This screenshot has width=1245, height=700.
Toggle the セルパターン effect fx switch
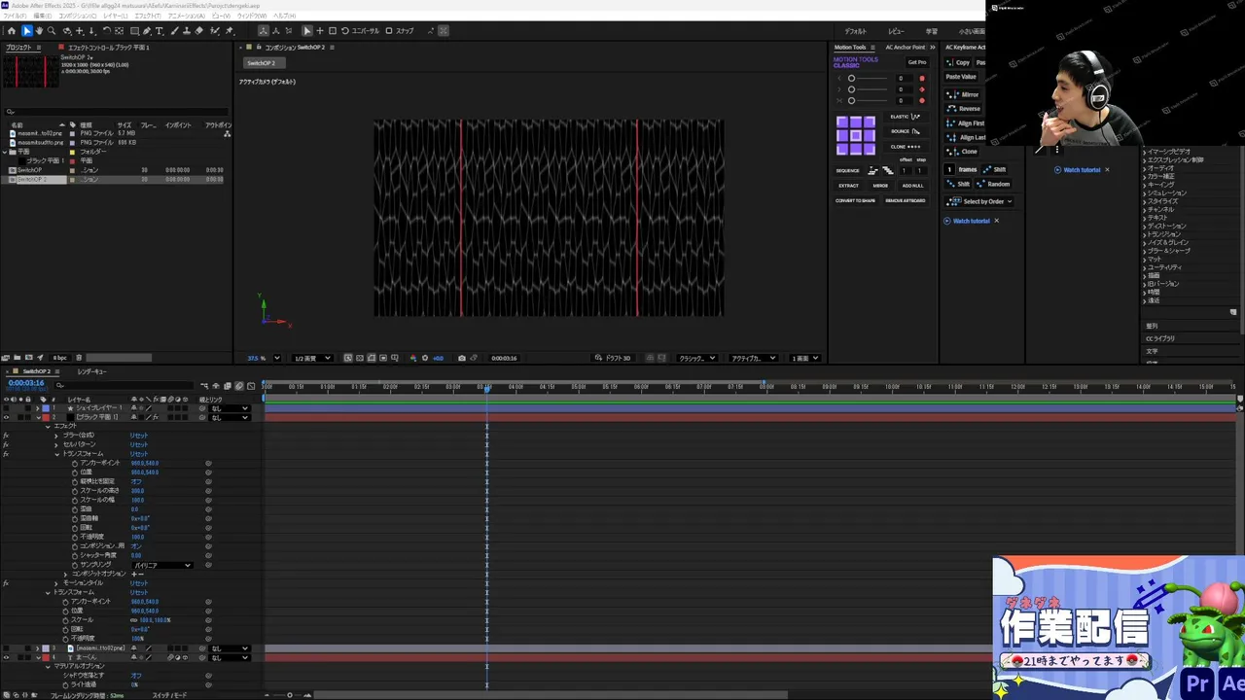(6, 444)
